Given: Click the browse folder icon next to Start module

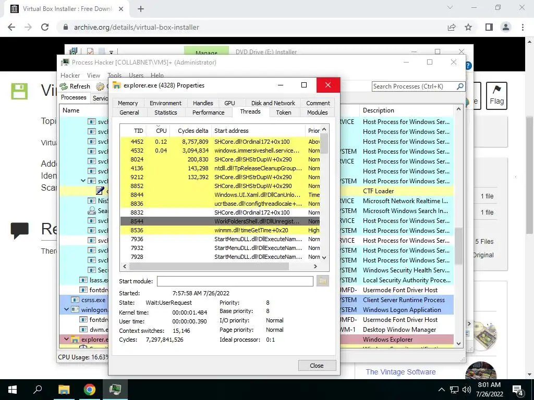Looking at the screenshot, I should pos(322,281).
